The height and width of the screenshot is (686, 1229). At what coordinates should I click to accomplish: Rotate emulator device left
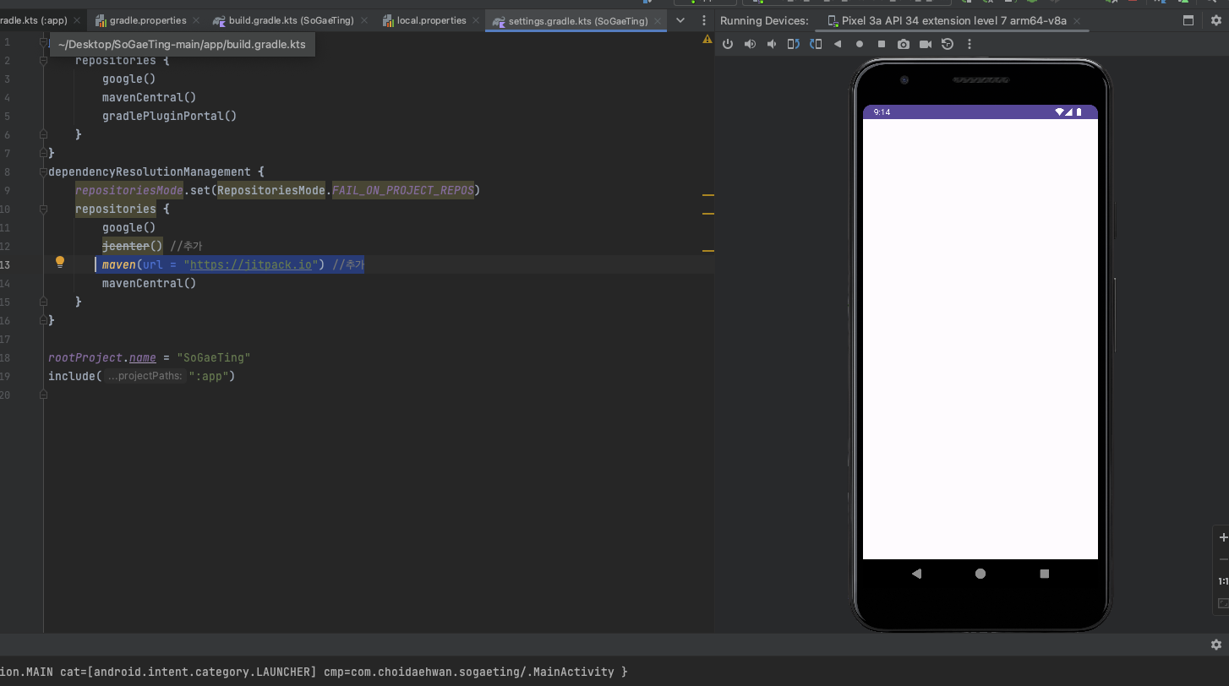[x=793, y=44]
